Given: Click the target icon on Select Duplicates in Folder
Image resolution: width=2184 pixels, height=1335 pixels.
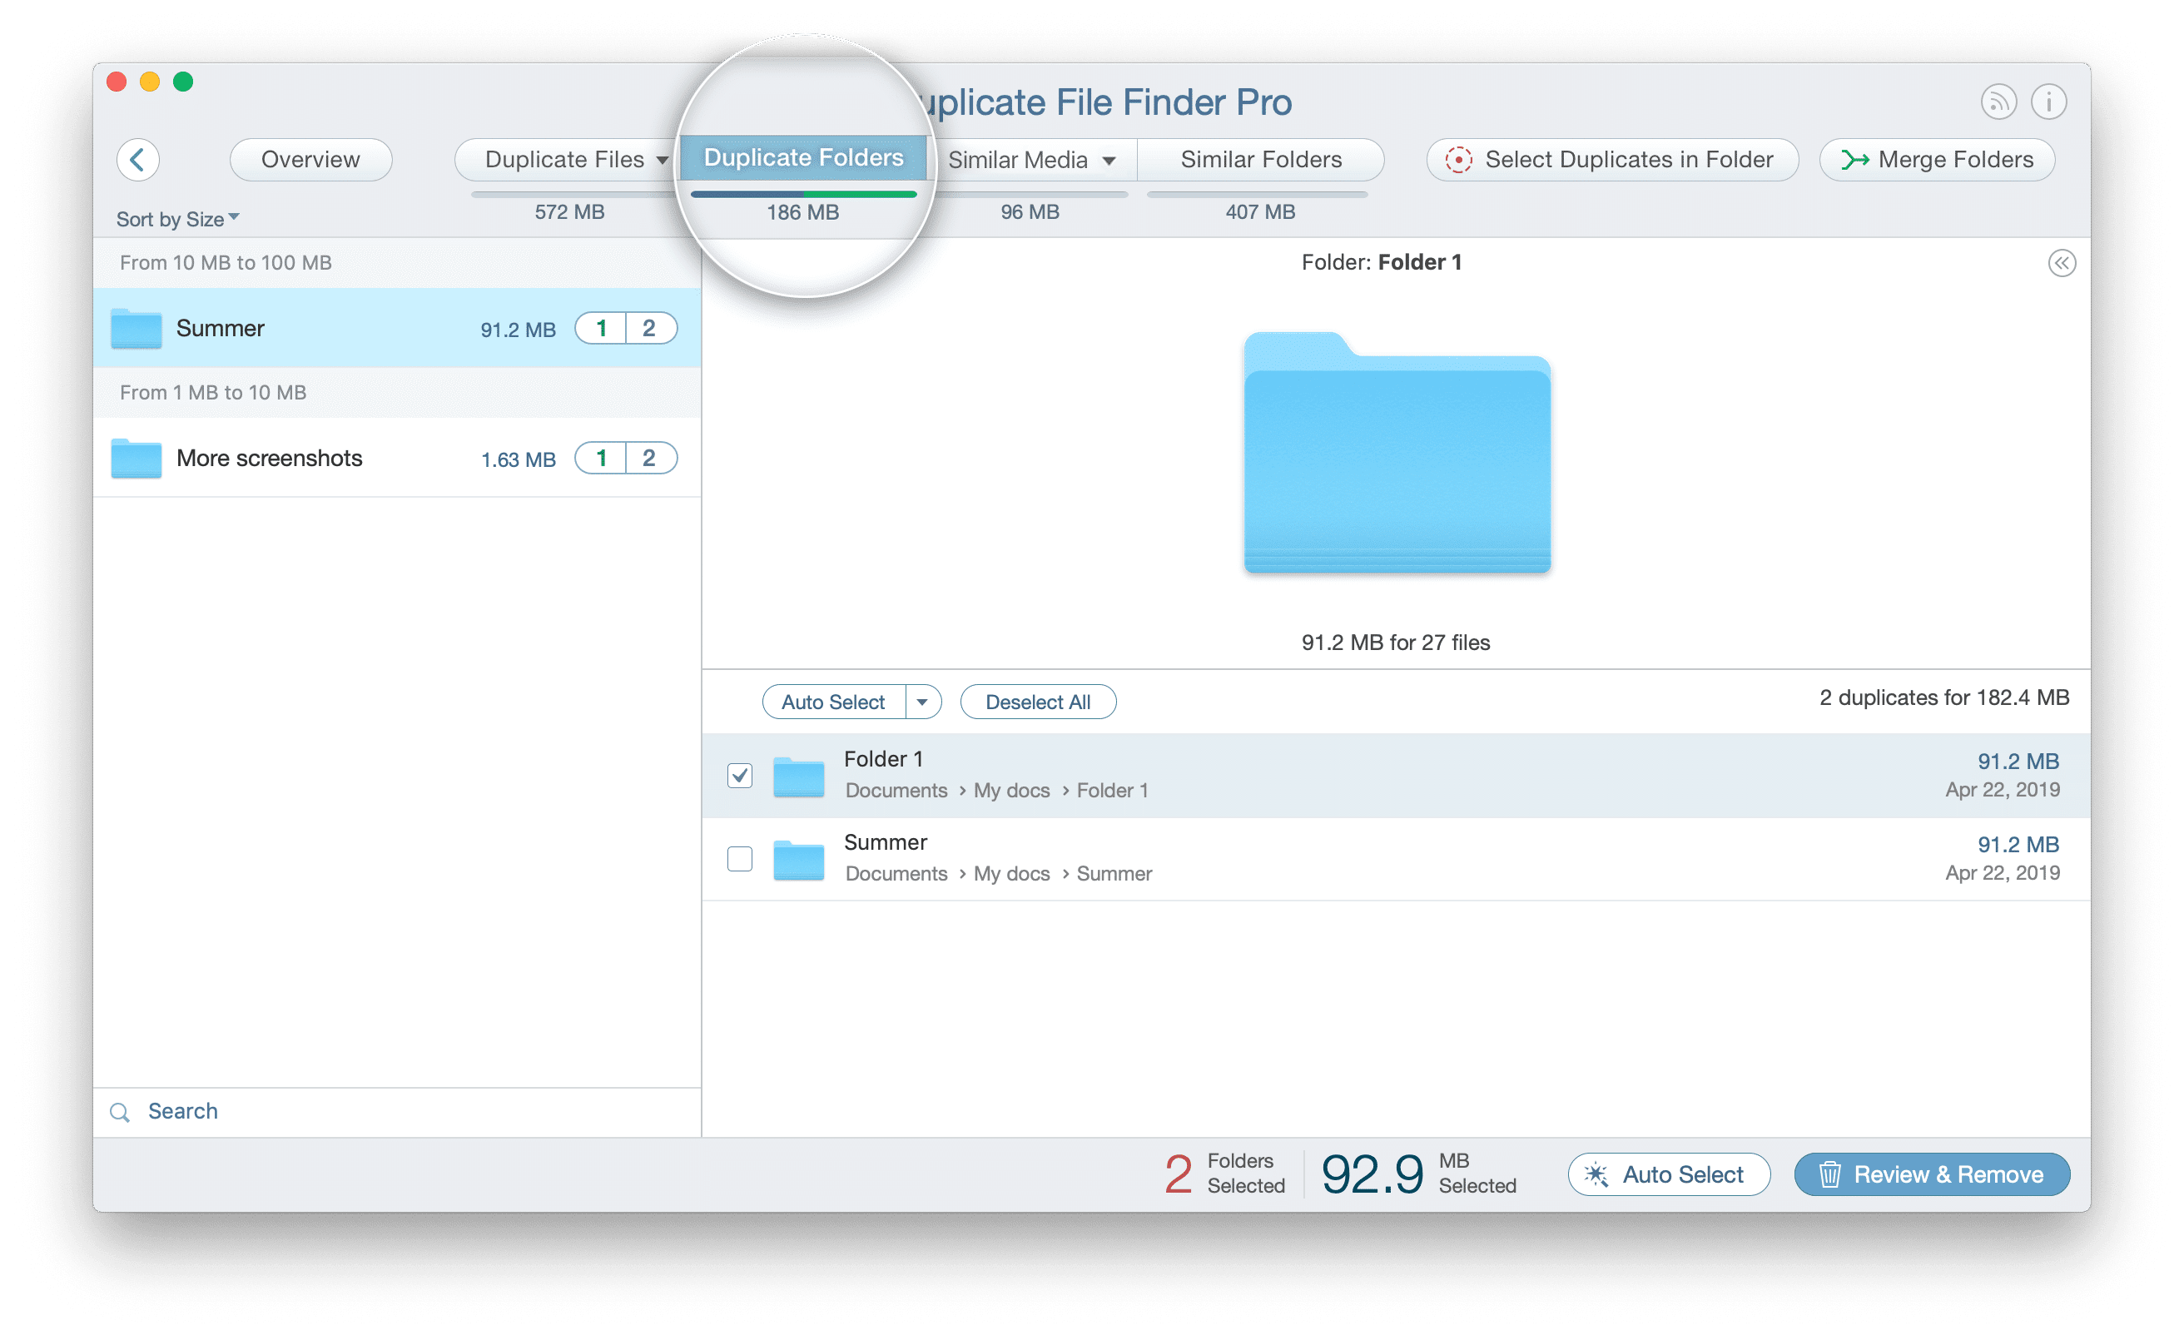Looking at the screenshot, I should [1457, 160].
